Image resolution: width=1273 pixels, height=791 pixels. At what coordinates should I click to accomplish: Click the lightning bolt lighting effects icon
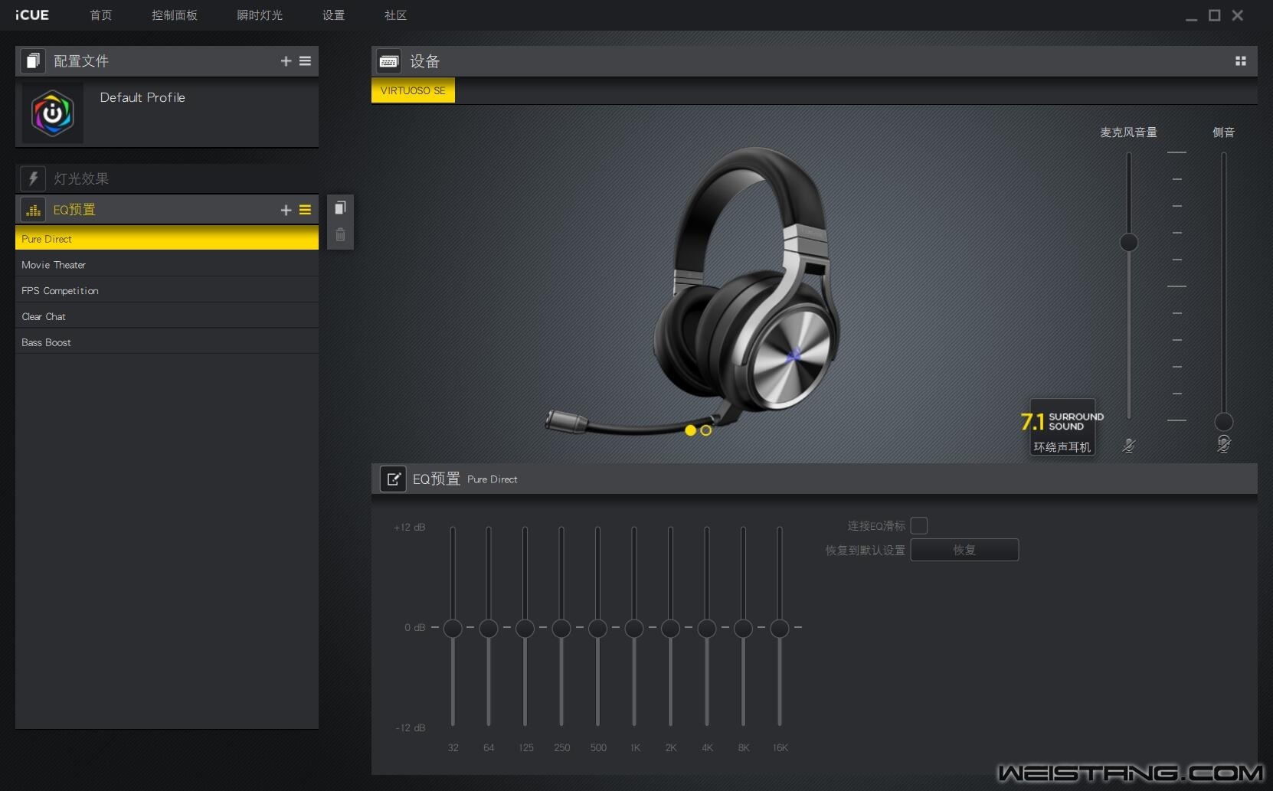point(33,178)
